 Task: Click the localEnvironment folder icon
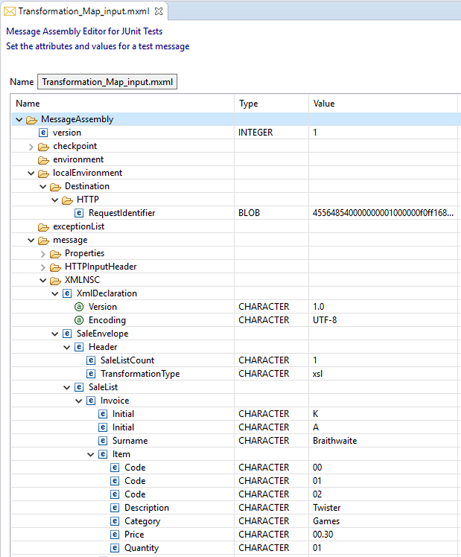point(43,174)
